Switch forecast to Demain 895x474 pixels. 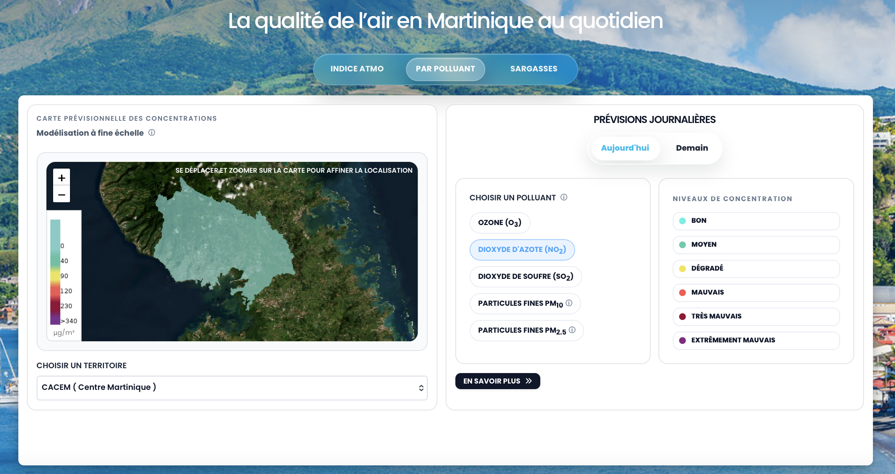tap(691, 148)
